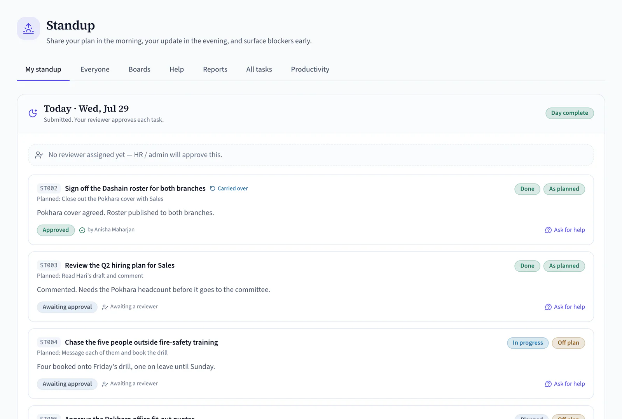The width and height of the screenshot is (622, 419).
Task: Click Awaiting approval badge on ST003
Action: 67,307
